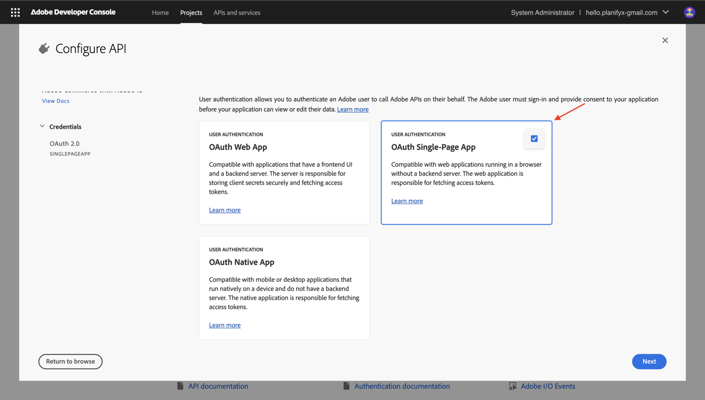
Task: Open API documentation link behind dialog
Action: tap(218, 386)
